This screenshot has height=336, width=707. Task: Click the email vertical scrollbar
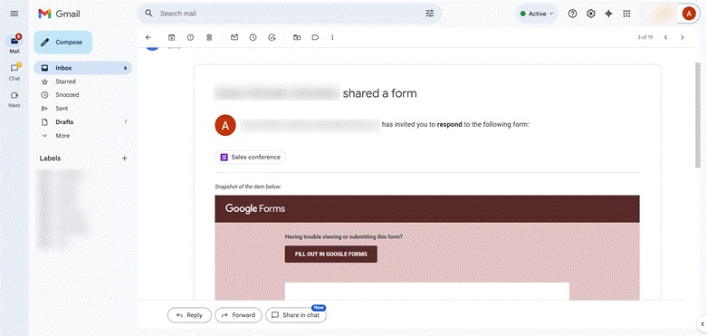pos(698,115)
